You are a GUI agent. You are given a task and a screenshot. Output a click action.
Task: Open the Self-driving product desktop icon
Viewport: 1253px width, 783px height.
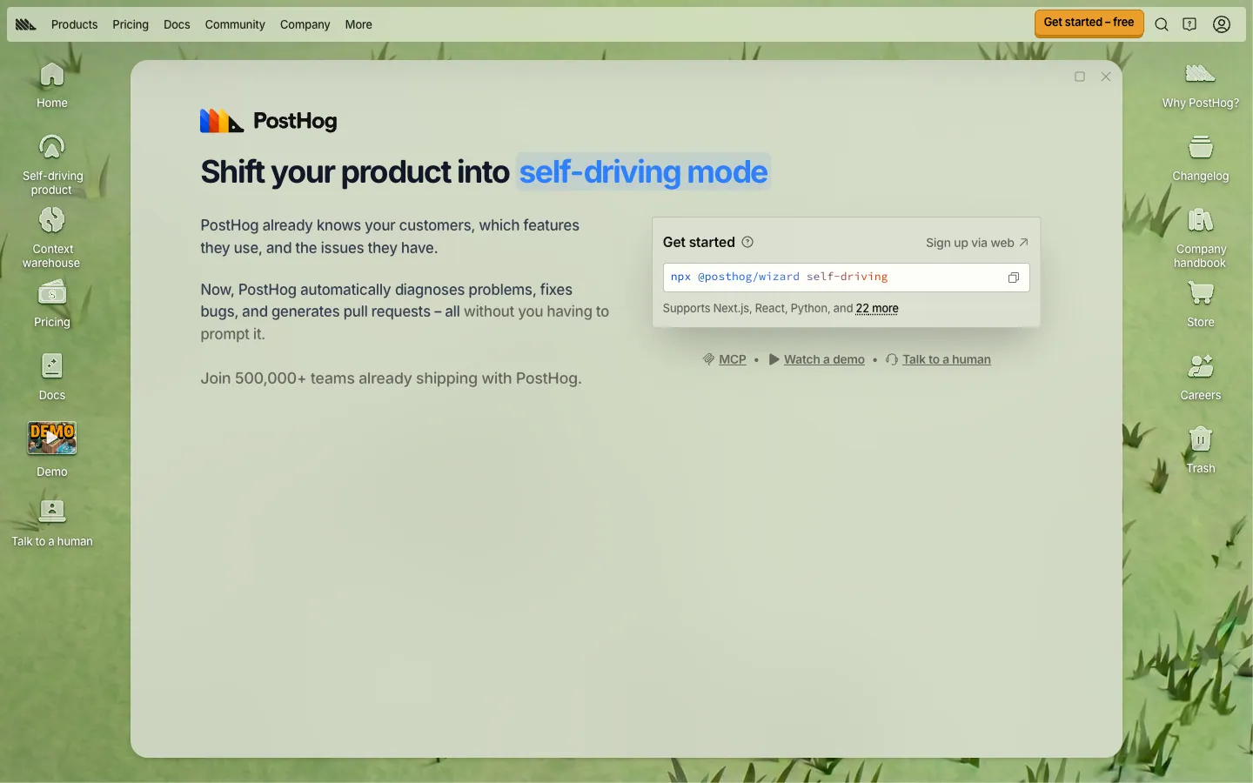point(52,164)
